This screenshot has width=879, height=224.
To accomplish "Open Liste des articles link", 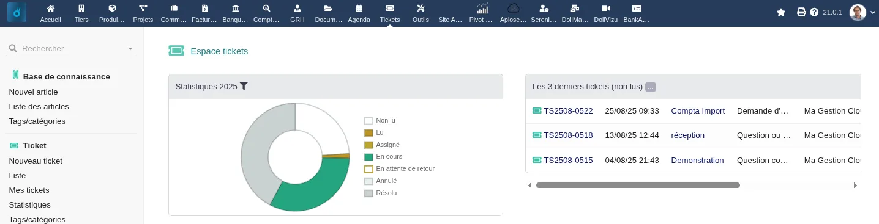I will pos(39,106).
